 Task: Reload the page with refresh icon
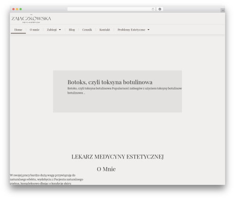point(153,9)
